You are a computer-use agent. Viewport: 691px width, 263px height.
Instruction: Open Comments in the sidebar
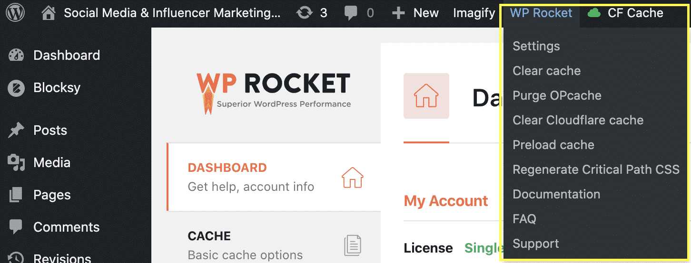pyautogui.click(x=67, y=227)
